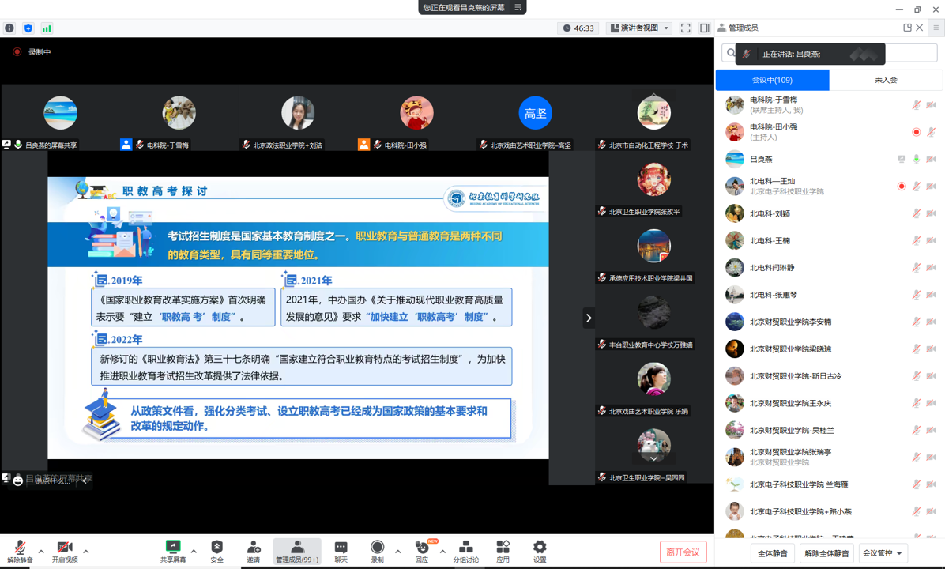Toggle microphone for 北电科-刘颖 in member list
The height and width of the screenshot is (569, 945).
pos(917,213)
